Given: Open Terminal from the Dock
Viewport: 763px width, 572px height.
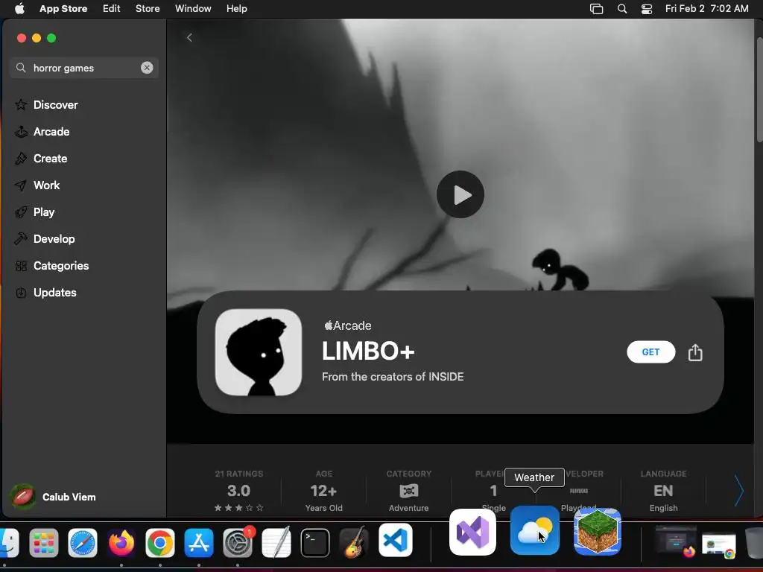Looking at the screenshot, I should (315, 543).
